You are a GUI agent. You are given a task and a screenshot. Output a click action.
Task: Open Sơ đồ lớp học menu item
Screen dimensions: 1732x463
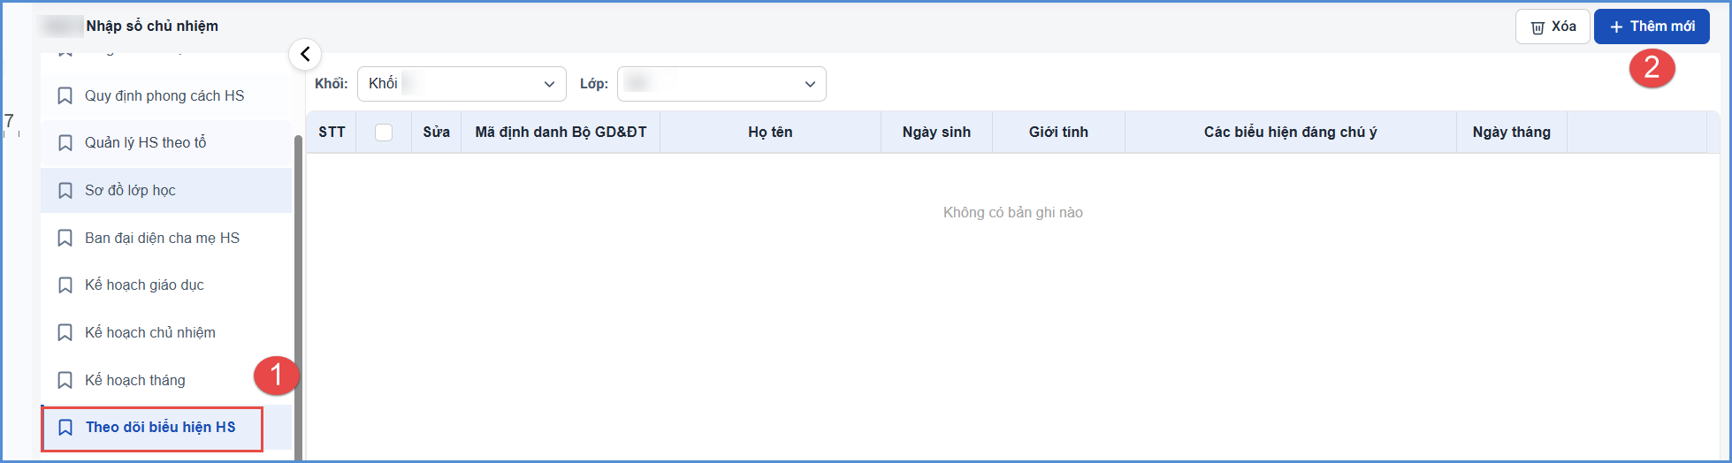[x=166, y=191]
